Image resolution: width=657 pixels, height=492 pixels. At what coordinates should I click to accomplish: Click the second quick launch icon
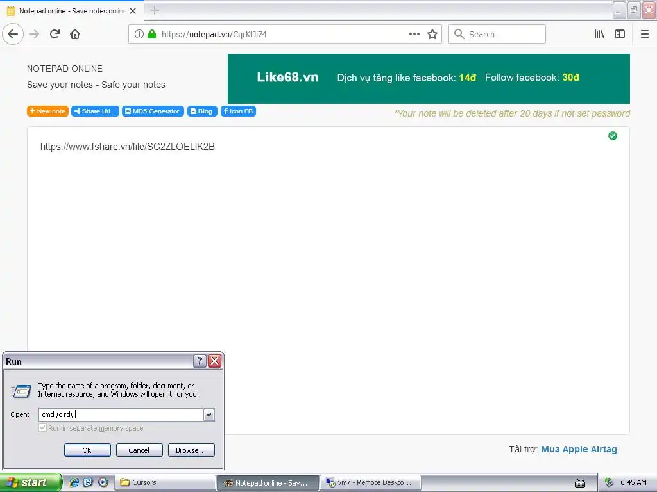88,482
